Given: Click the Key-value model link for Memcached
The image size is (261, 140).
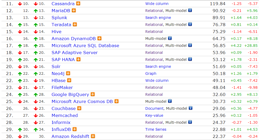Looking at the screenshot, I should click(x=154, y=115).
